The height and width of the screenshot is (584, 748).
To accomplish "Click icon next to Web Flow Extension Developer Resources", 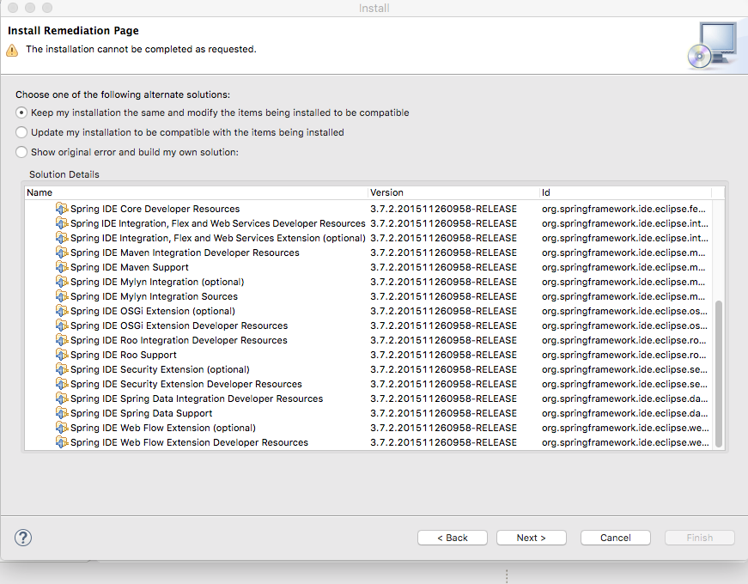I will click(62, 442).
